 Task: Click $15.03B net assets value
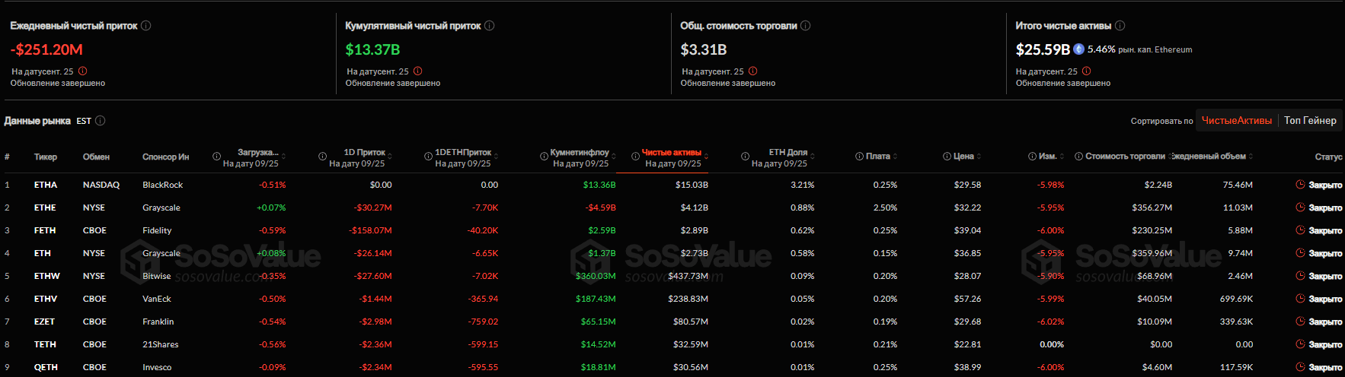tap(692, 185)
